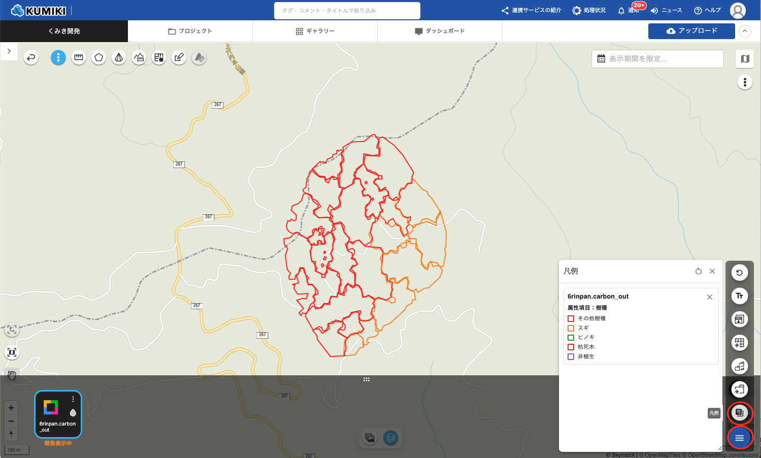Open the elevation profile measurement tool
Image resolution: width=761 pixels, height=458 pixels.
pos(139,58)
